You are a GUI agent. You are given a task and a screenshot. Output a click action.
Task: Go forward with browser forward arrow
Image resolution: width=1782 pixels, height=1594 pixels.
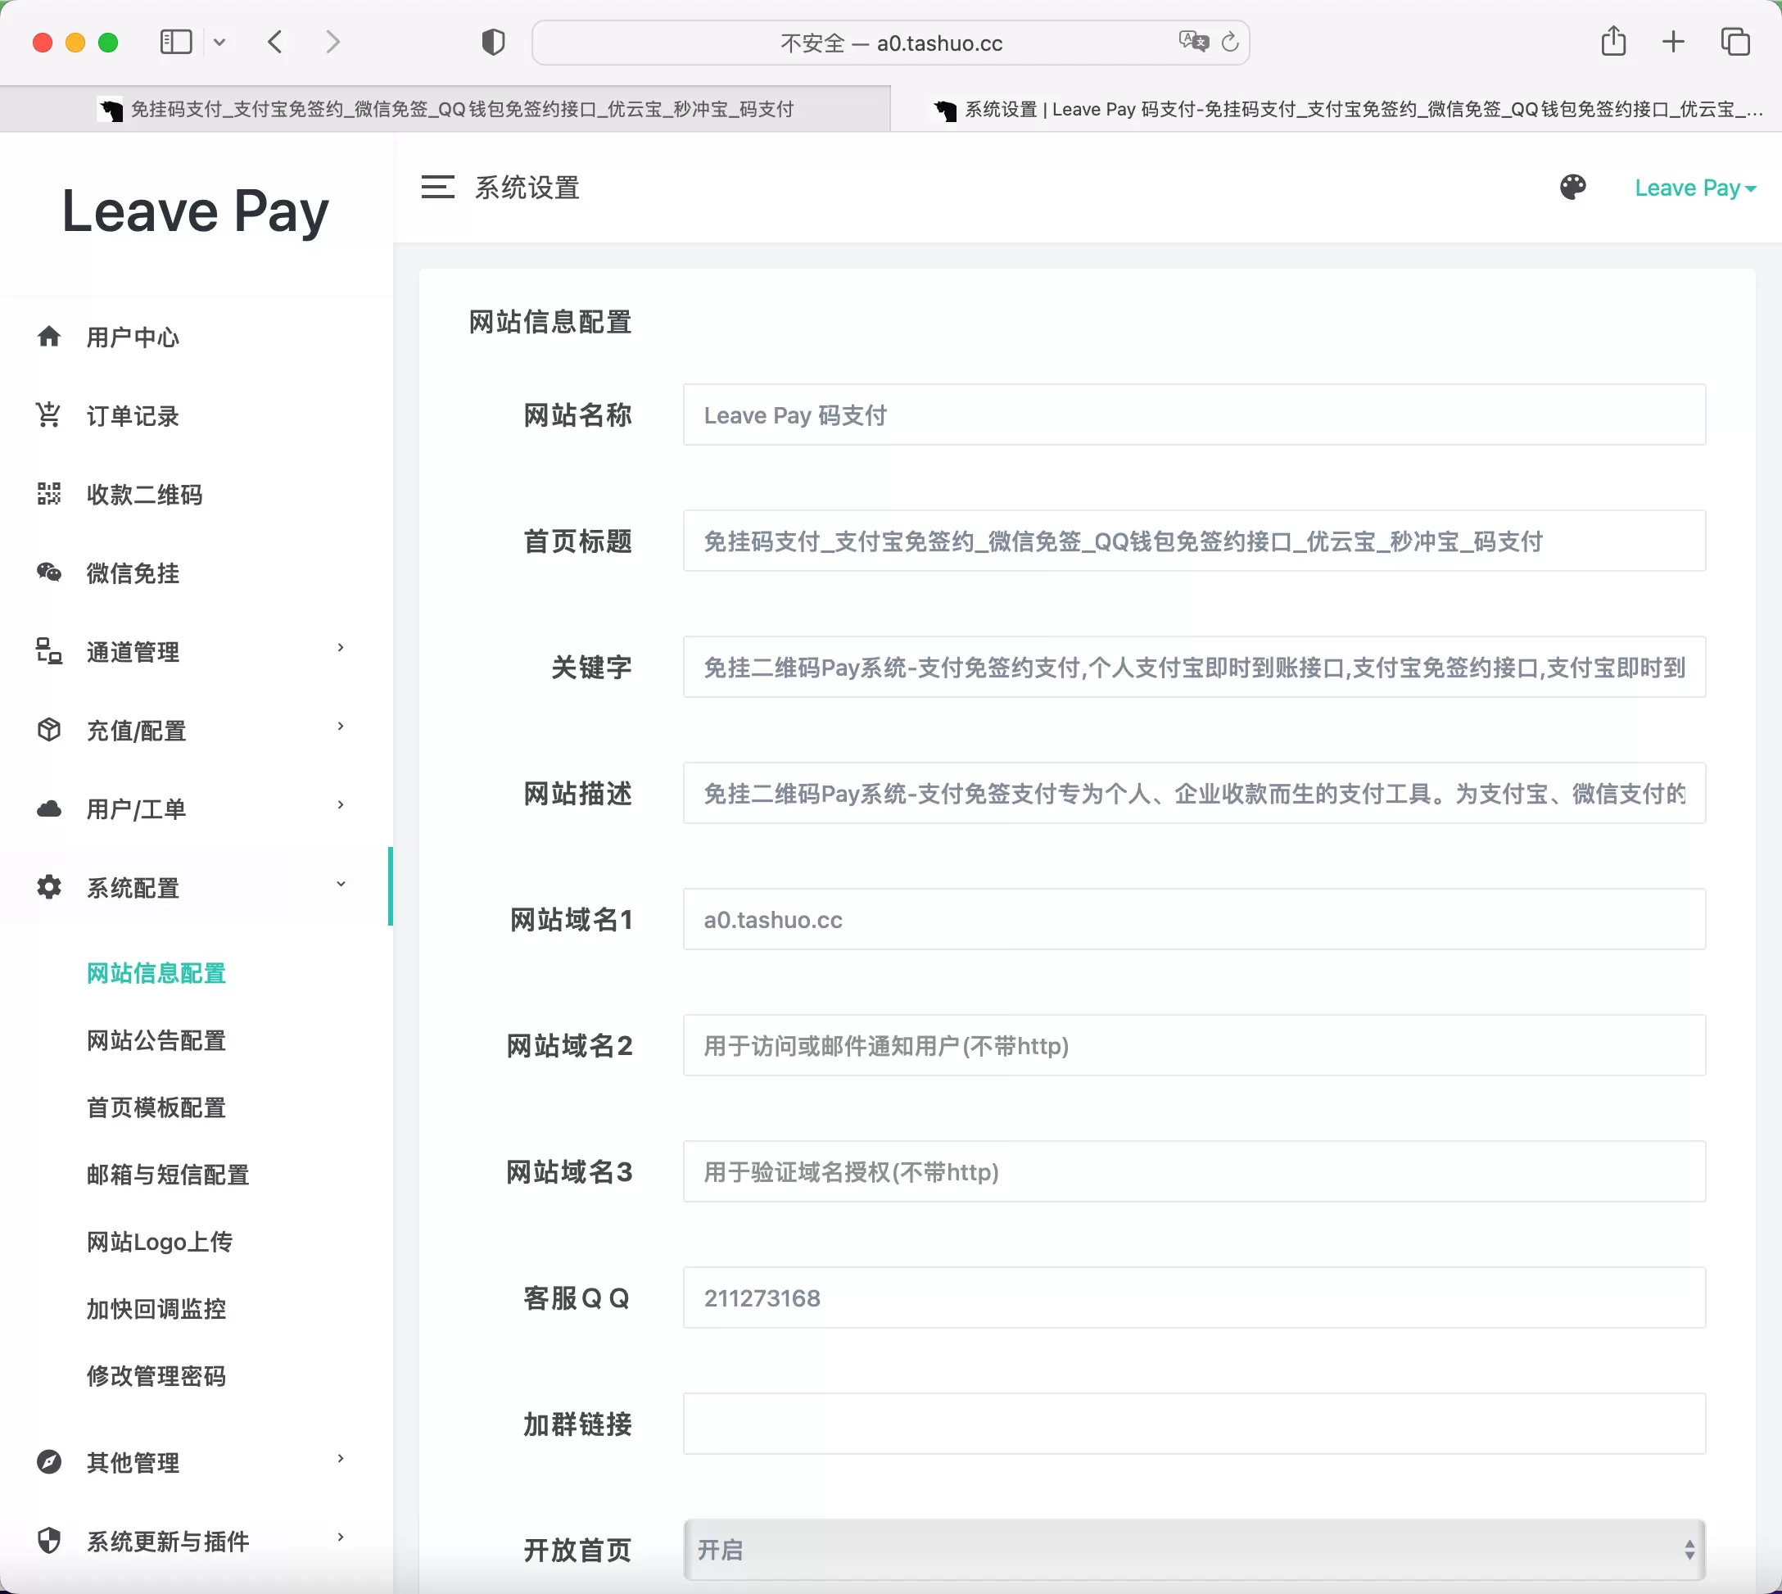[x=332, y=42]
